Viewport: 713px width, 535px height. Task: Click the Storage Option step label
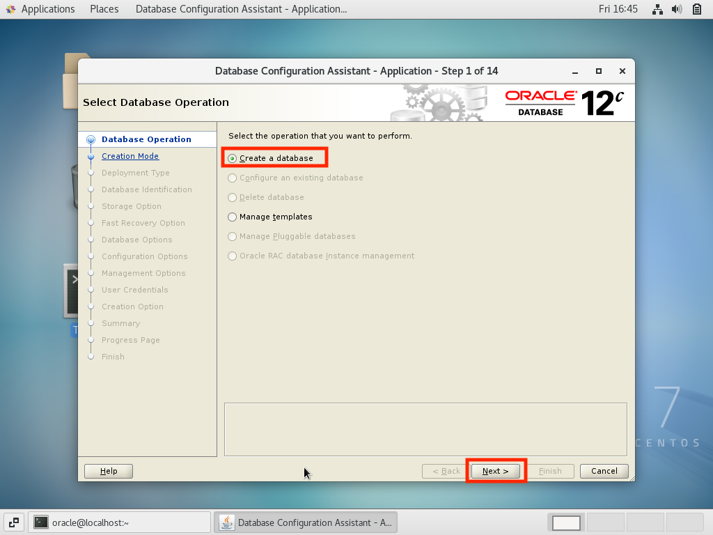tap(132, 206)
